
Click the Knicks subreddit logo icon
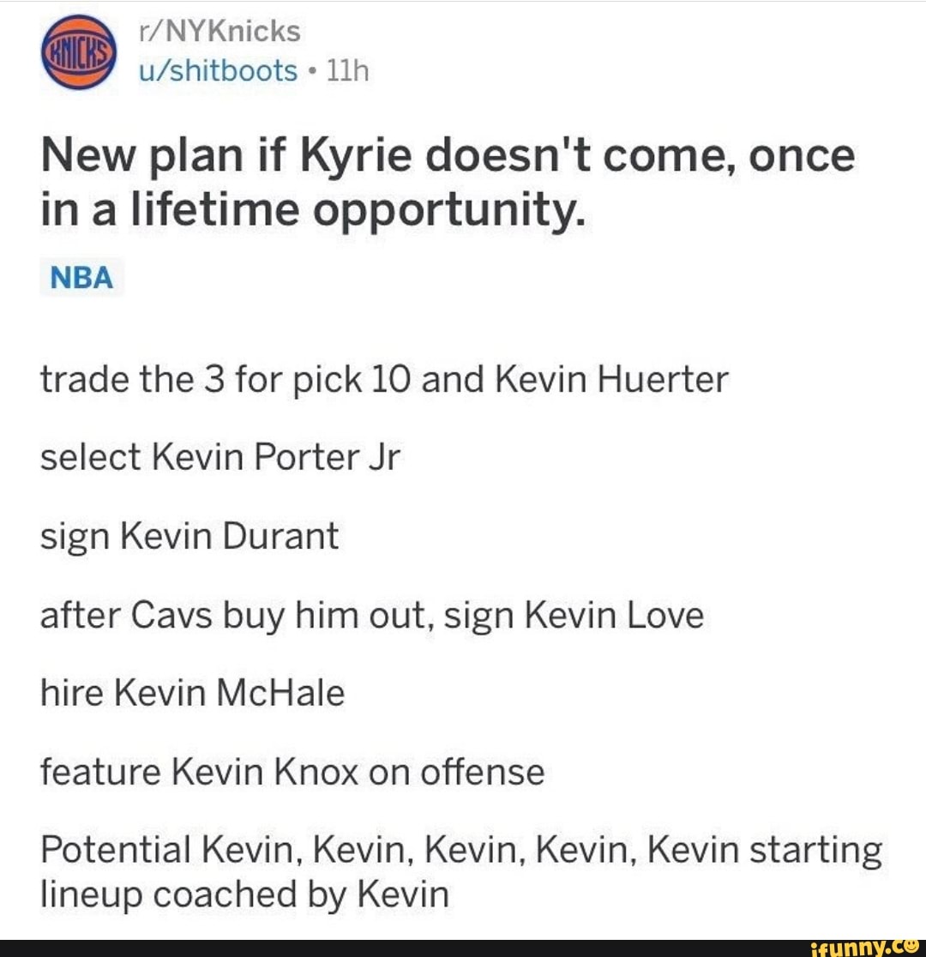point(77,53)
